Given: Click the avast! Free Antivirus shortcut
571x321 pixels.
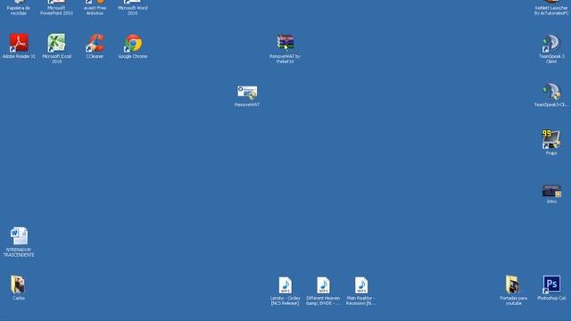Looking at the screenshot, I should point(95,7).
